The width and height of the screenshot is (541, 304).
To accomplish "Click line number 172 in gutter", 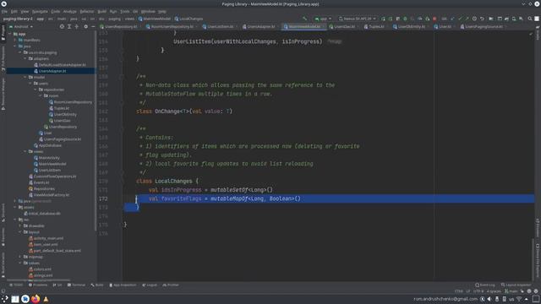I will tap(103, 198).
